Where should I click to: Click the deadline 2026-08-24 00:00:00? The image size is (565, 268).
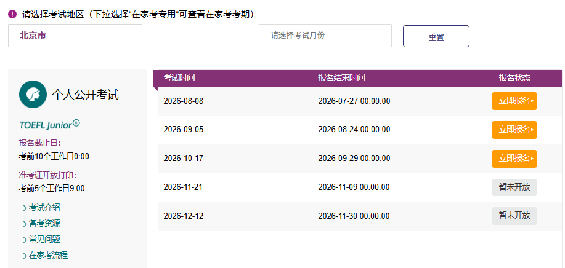[x=354, y=130]
